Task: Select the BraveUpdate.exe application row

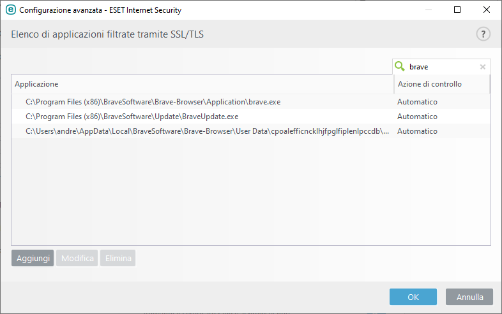Action: click(132, 117)
